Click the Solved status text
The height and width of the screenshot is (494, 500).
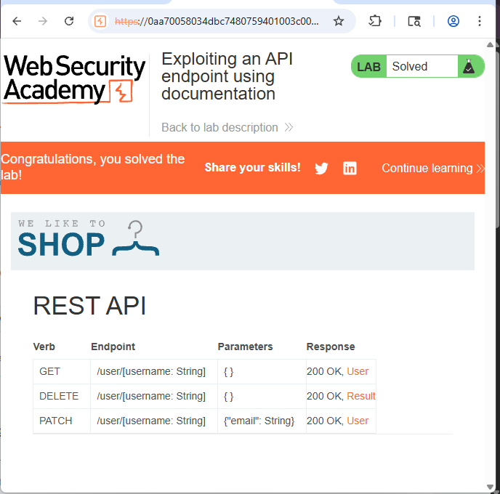[409, 66]
